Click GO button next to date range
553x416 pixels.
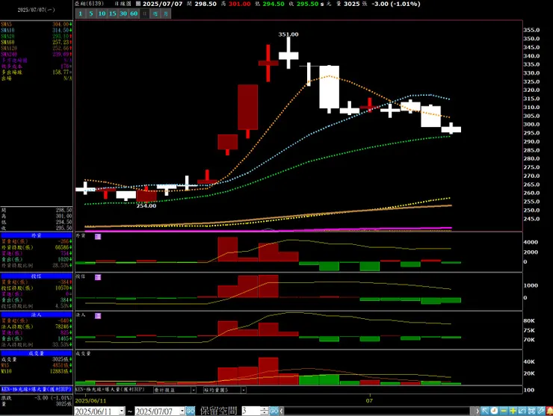(191, 411)
